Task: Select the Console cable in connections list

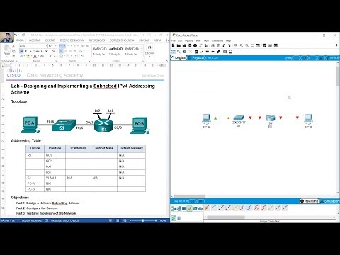Action: [214, 208]
